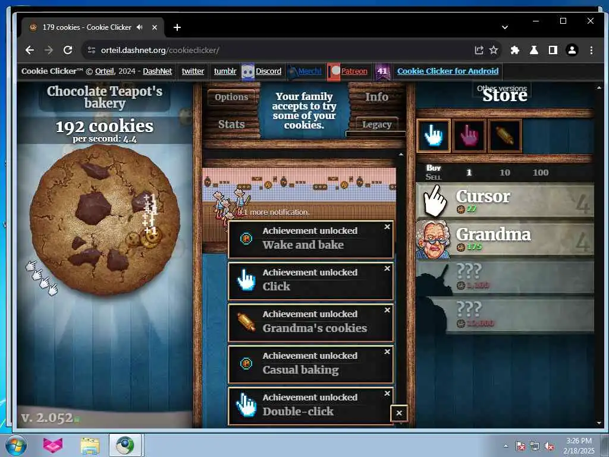Switch store mode to Sell
609x457 pixels.
pyautogui.click(x=434, y=177)
